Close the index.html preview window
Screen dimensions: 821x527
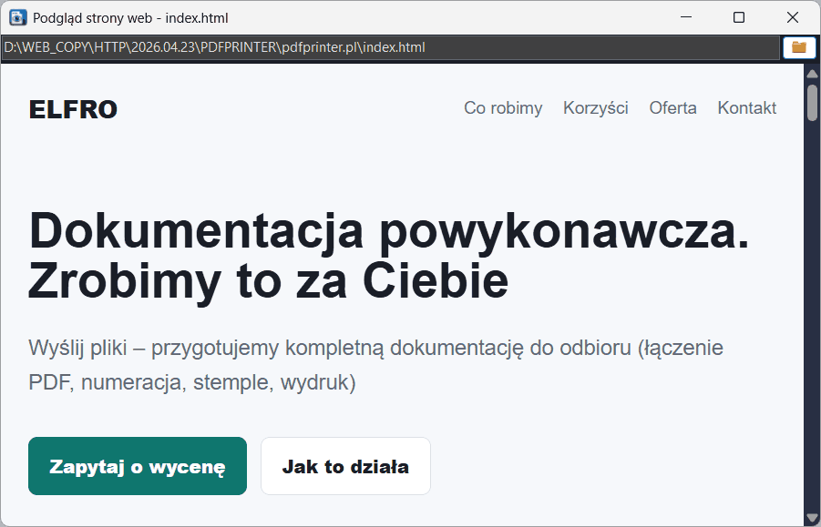click(793, 17)
